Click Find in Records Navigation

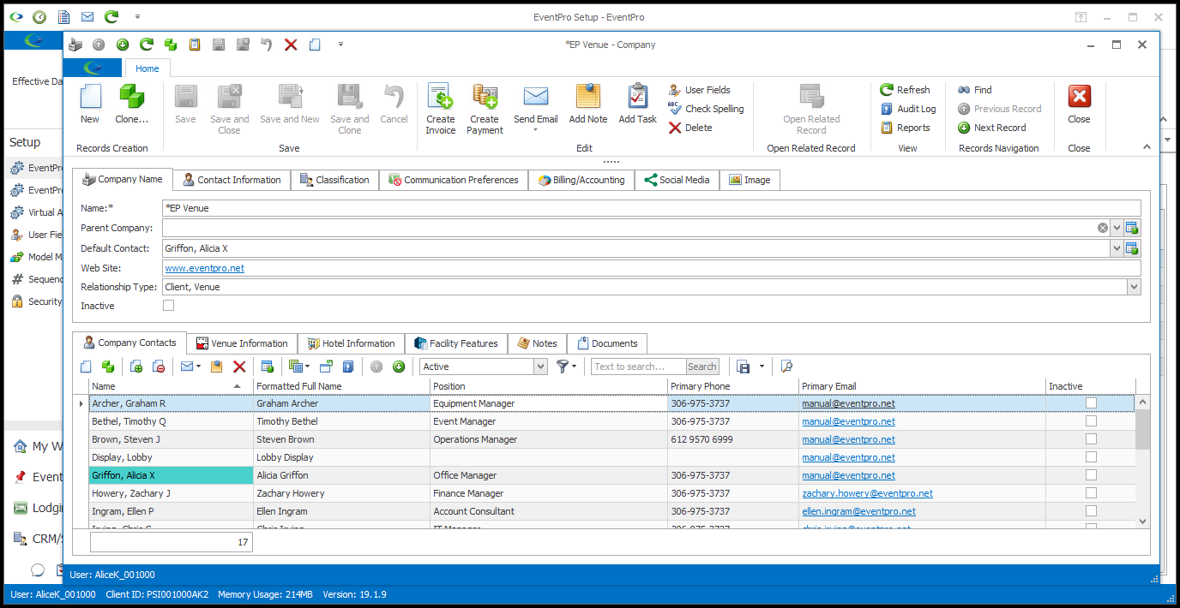[975, 90]
